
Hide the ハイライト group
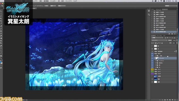click(152, 61)
